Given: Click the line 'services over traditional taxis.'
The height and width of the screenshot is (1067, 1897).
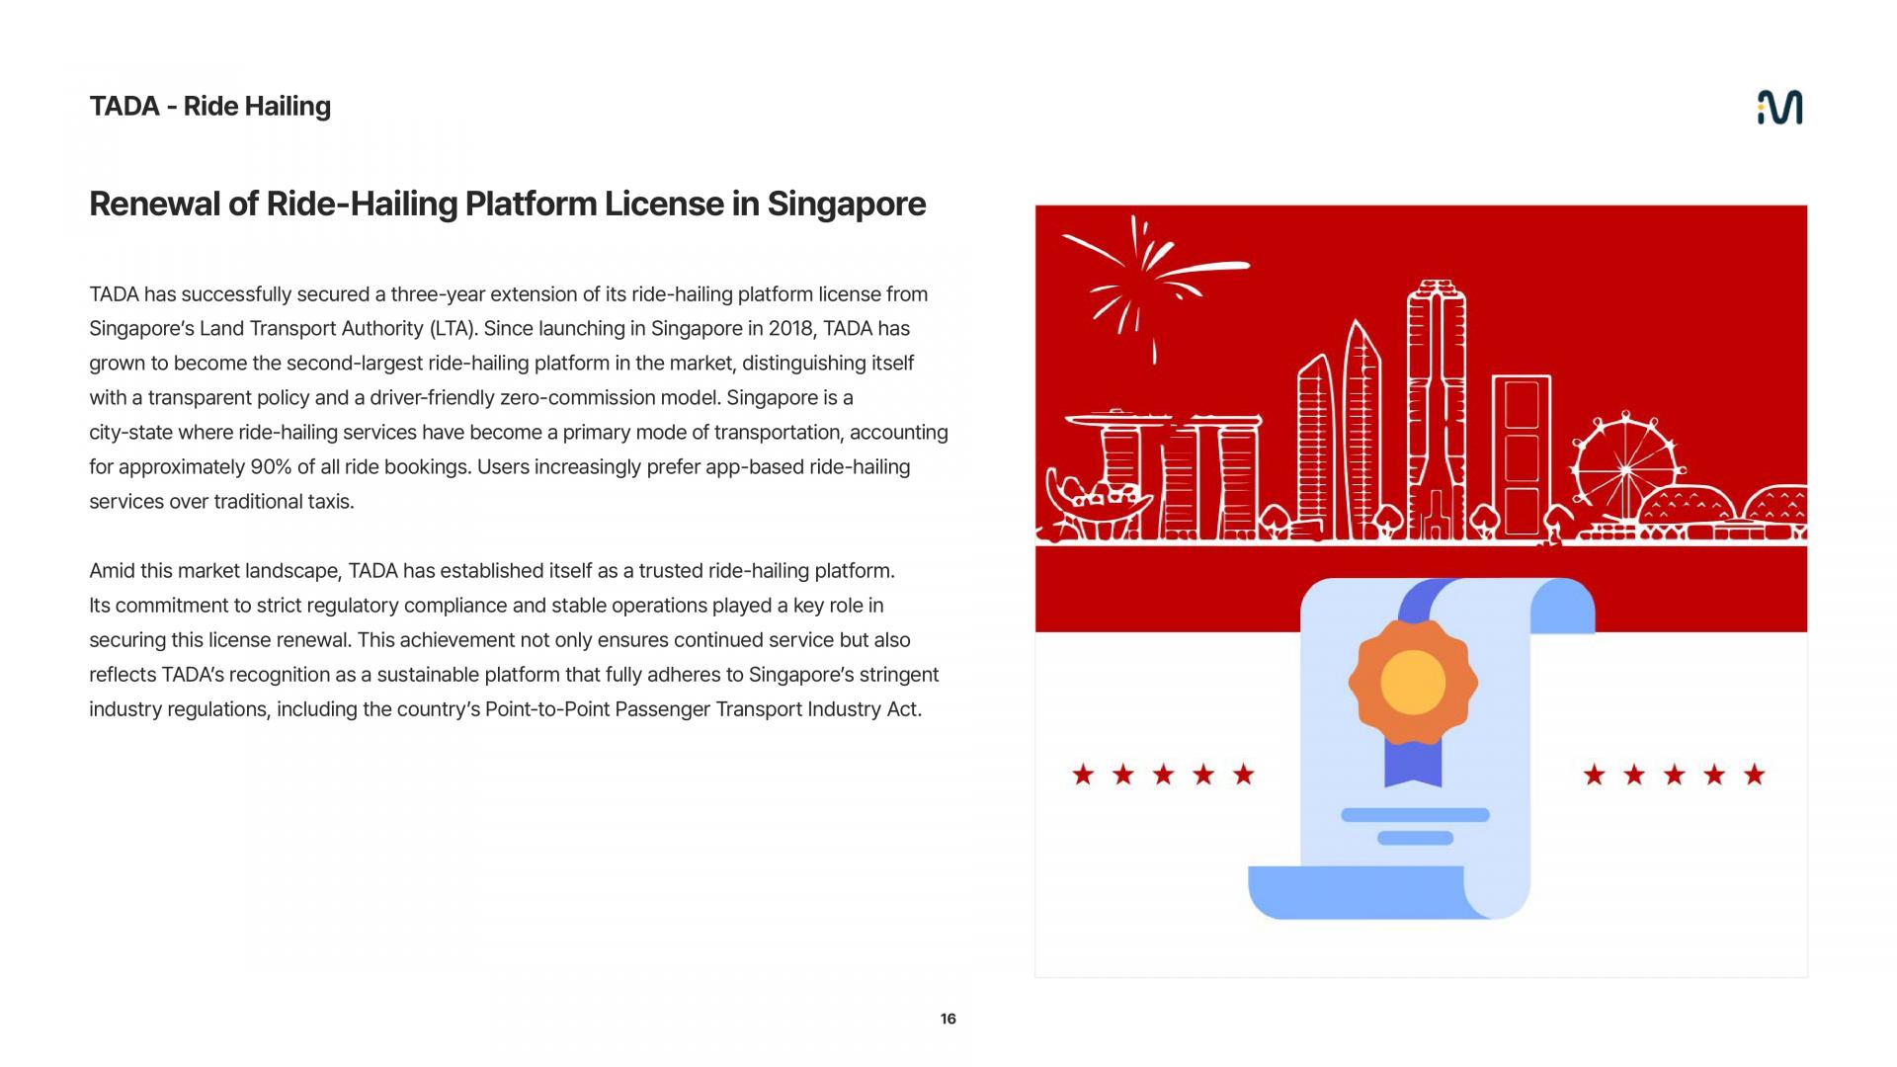Looking at the screenshot, I should pos(221,502).
